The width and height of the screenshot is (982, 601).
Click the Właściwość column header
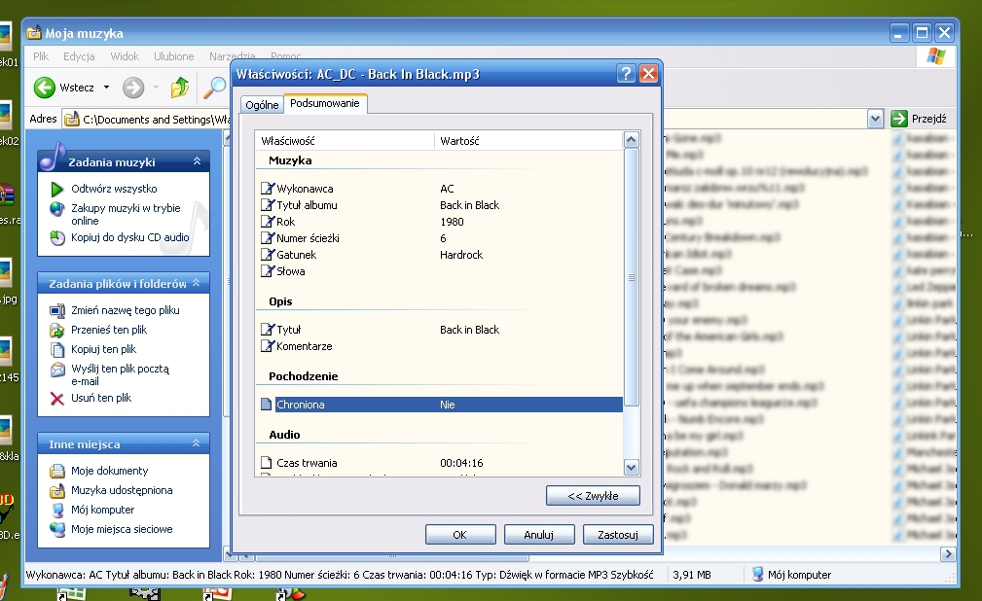[346, 141]
